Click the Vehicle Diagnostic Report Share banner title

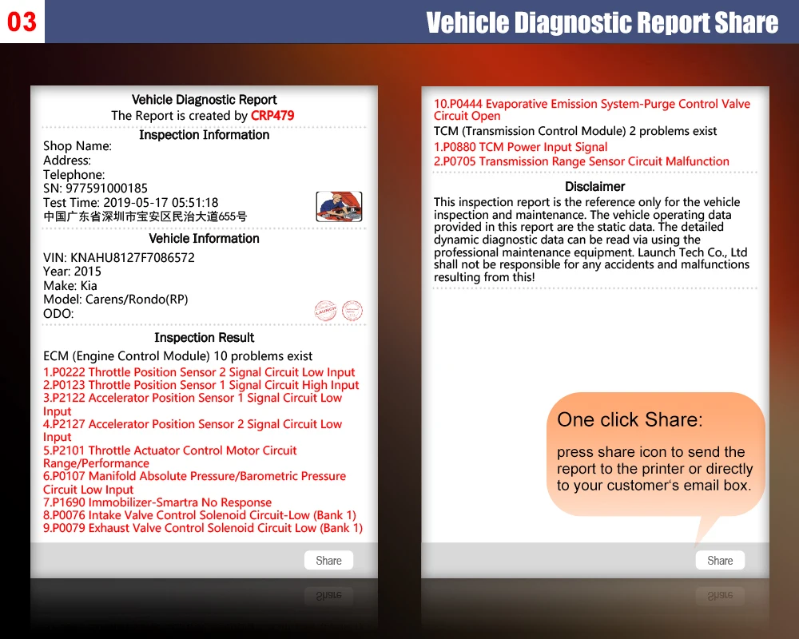pos(602,22)
